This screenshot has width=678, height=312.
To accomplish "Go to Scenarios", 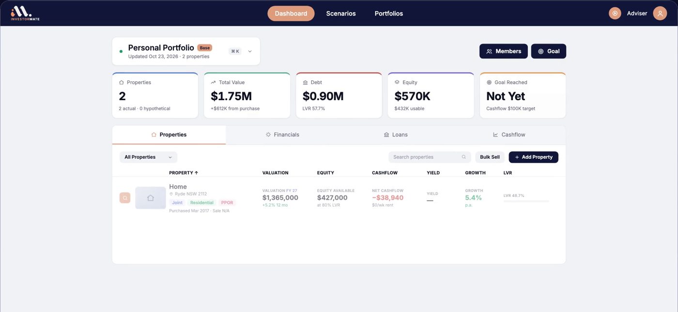I will coord(341,14).
